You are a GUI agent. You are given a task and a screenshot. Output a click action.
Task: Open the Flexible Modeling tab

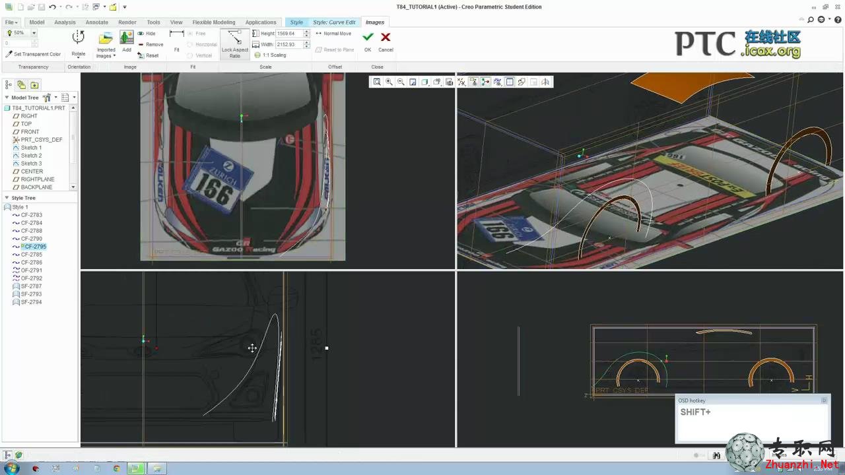[x=214, y=22]
